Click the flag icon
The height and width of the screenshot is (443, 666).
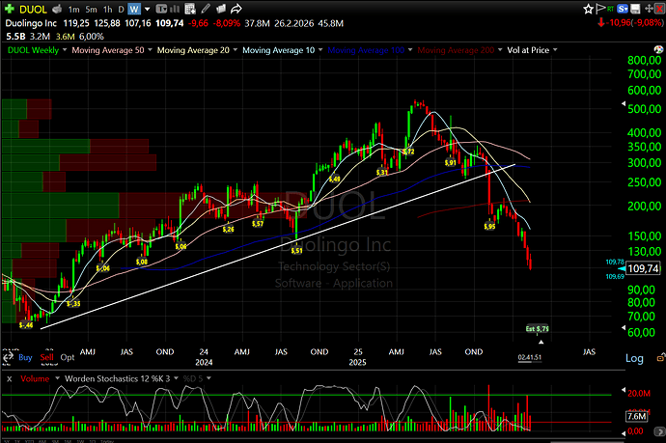pos(600,9)
